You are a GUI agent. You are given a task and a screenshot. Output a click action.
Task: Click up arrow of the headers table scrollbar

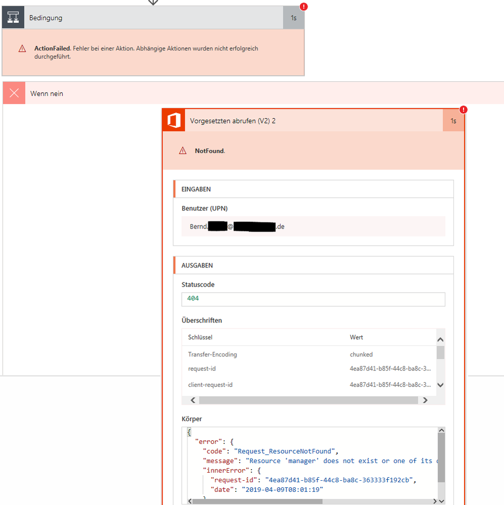[x=440, y=340]
